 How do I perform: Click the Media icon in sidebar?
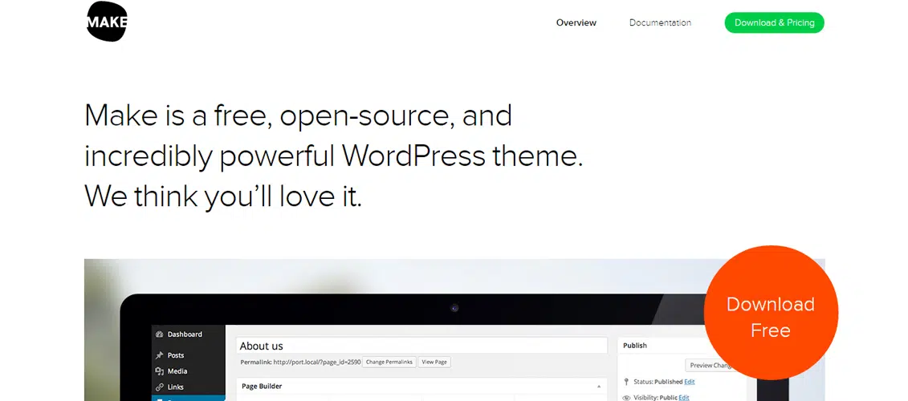160,371
